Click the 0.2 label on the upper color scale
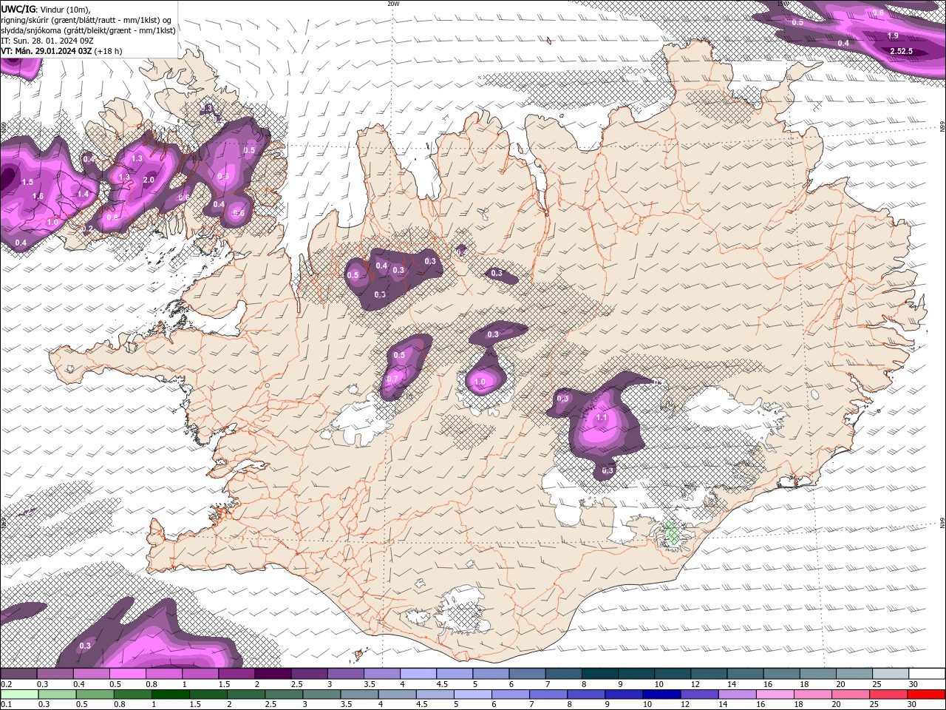The width and height of the screenshot is (946, 710). (7, 685)
